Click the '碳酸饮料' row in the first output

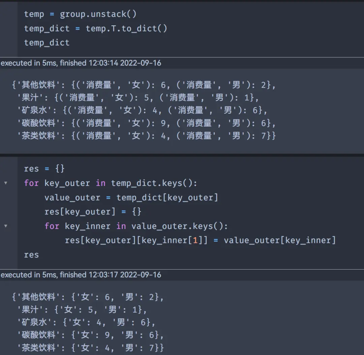(147, 123)
